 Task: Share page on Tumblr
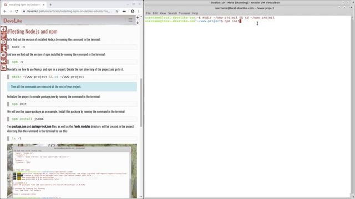point(3,48)
